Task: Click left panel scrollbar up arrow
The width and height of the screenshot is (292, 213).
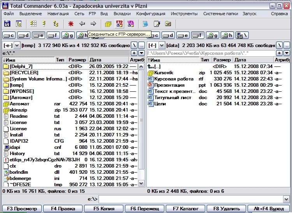Action: [141, 66]
